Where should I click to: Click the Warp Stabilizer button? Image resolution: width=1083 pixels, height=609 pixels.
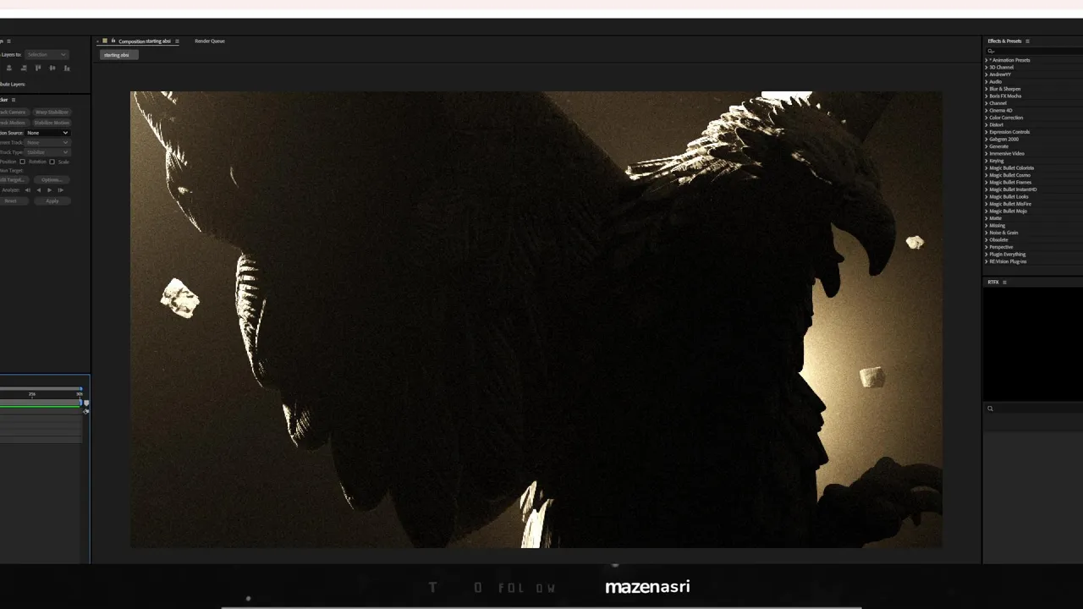click(x=52, y=112)
